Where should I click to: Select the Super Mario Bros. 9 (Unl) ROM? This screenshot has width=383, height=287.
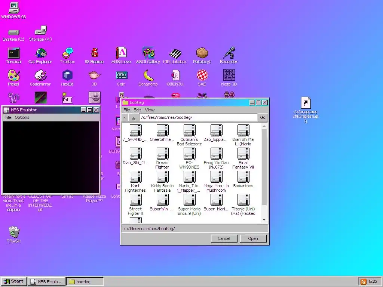pos(189,205)
